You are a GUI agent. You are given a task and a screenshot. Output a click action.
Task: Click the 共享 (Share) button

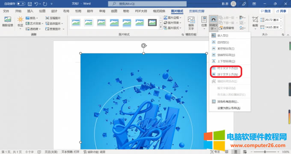pos(281,11)
